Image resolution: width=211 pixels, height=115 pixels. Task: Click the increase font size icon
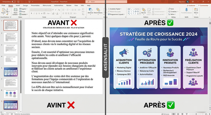point(53,10)
